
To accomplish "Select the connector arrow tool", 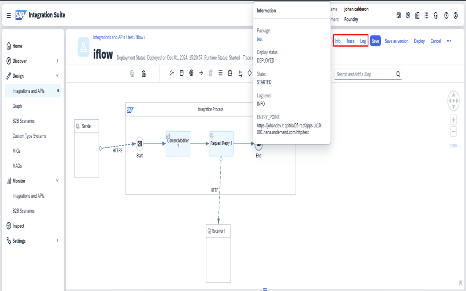I will 201,73.
